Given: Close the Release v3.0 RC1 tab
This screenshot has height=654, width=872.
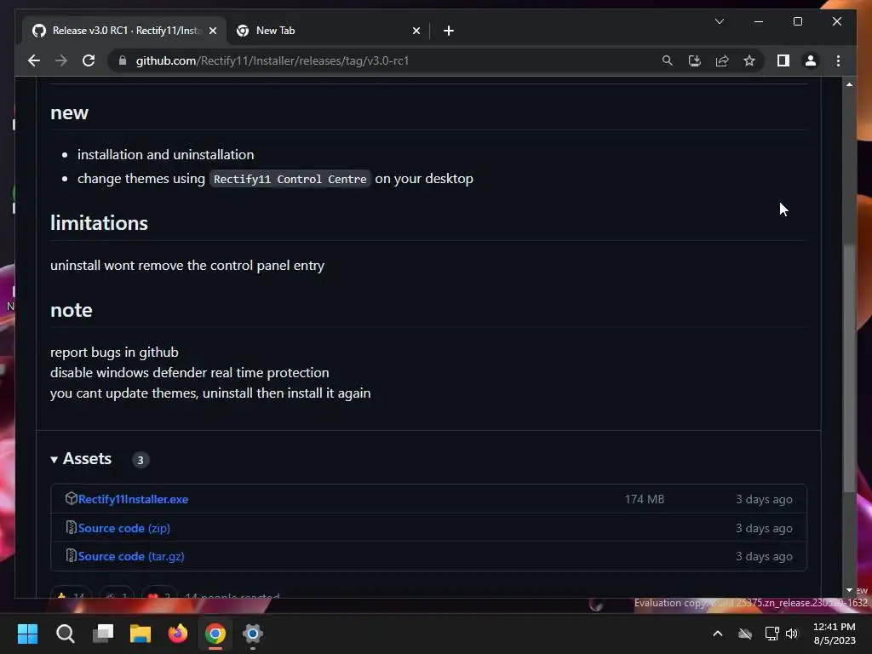Looking at the screenshot, I should pyautogui.click(x=213, y=31).
